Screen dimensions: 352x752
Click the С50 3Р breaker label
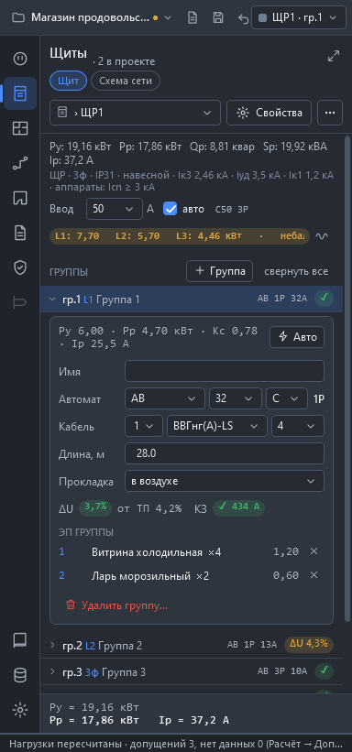[x=232, y=209]
